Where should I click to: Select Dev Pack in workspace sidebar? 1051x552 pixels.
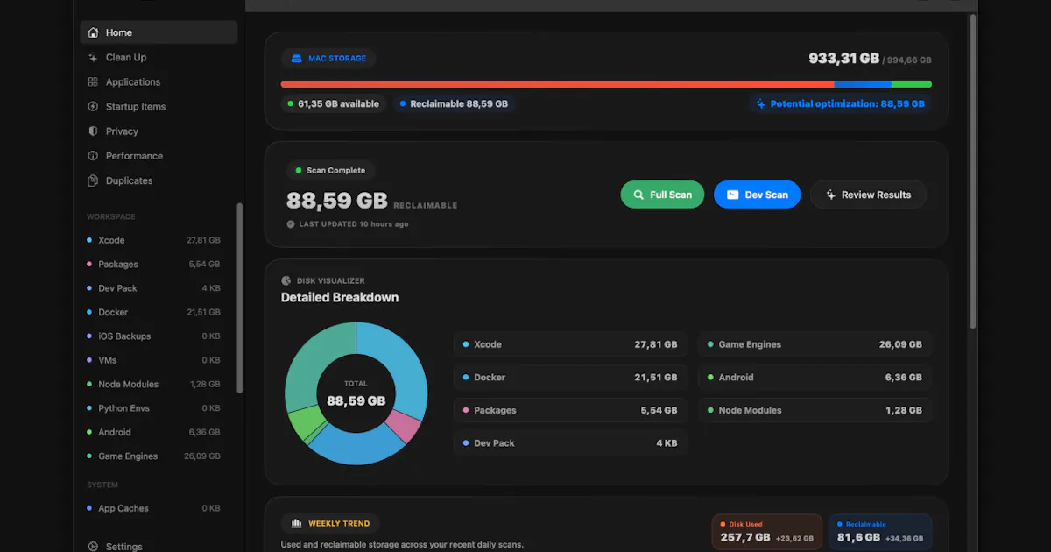tap(153, 288)
